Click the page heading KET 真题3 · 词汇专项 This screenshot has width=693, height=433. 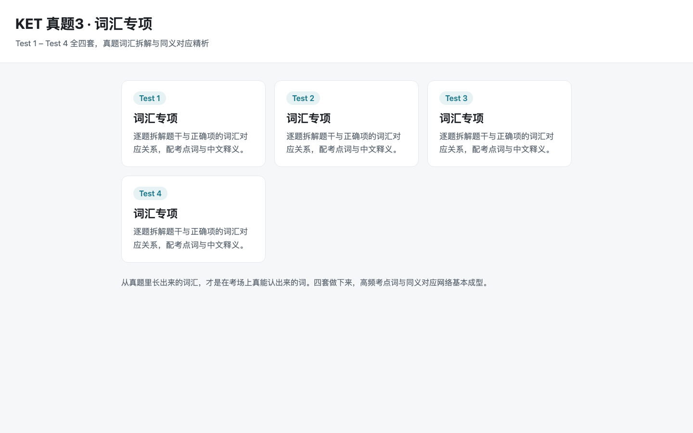point(84,24)
